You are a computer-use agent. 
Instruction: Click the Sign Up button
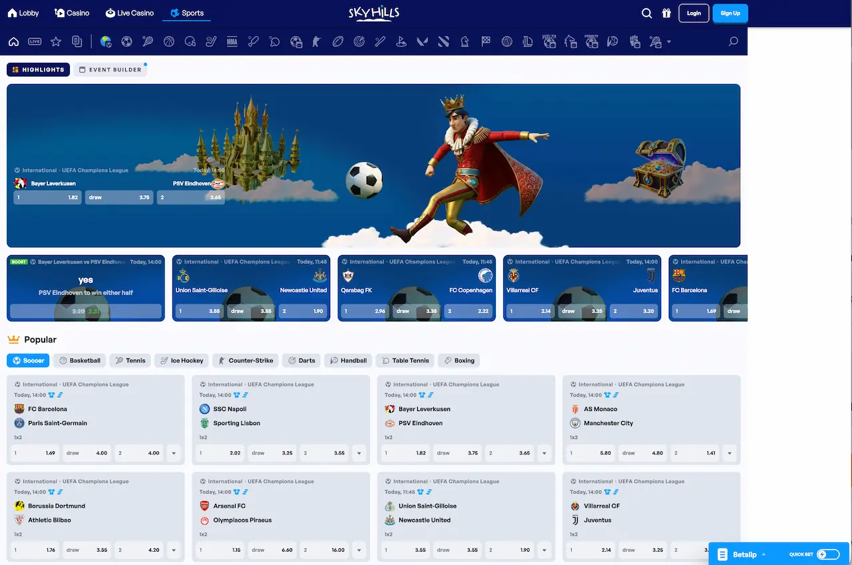click(x=730, y=13)
